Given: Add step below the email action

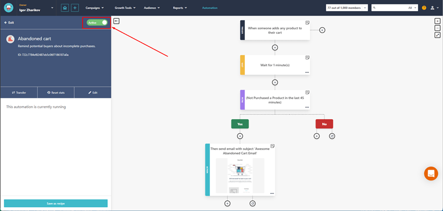Looking at the screenshot, I should (x=228, y=203).
